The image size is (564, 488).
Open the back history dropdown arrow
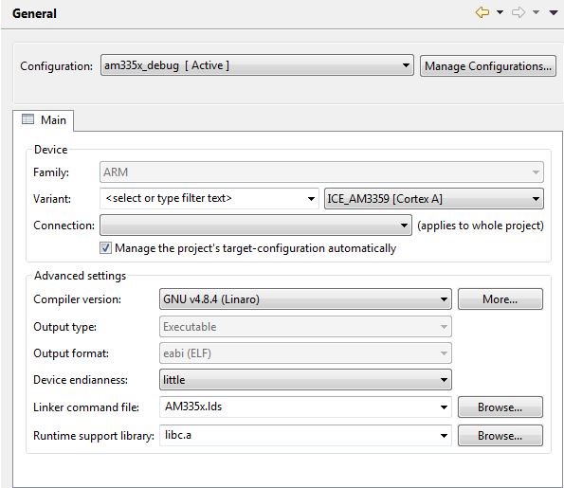click(x=500, y=12)
